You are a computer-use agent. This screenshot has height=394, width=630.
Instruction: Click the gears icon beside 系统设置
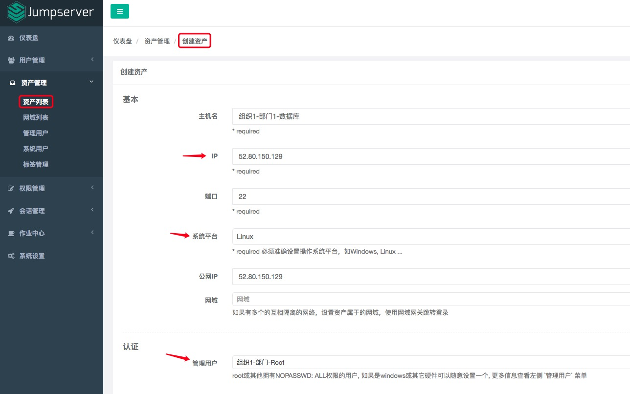coord(11,256)
